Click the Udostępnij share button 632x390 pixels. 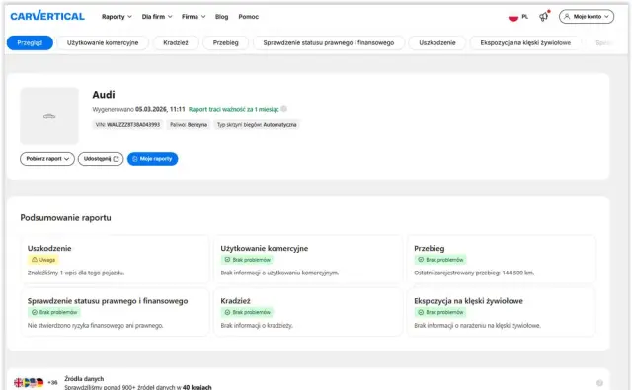point(101,159)
